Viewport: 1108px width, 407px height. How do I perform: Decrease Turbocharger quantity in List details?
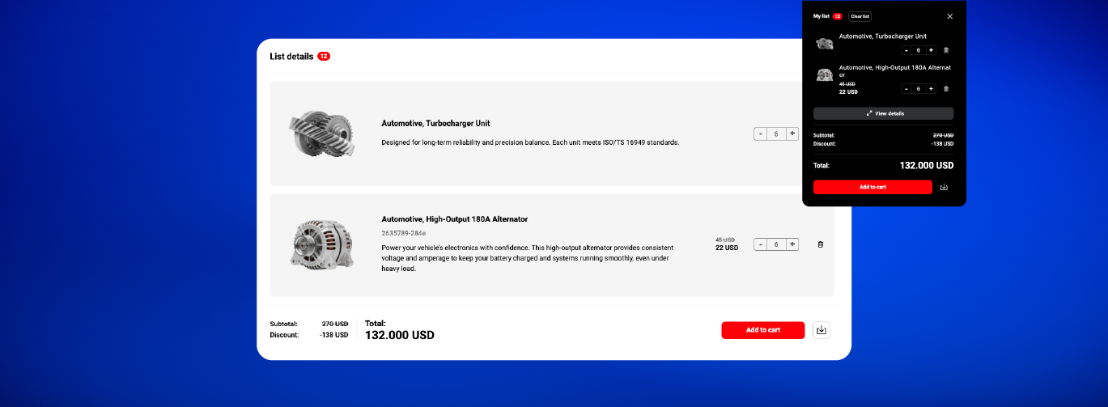[x=761, y=134]
